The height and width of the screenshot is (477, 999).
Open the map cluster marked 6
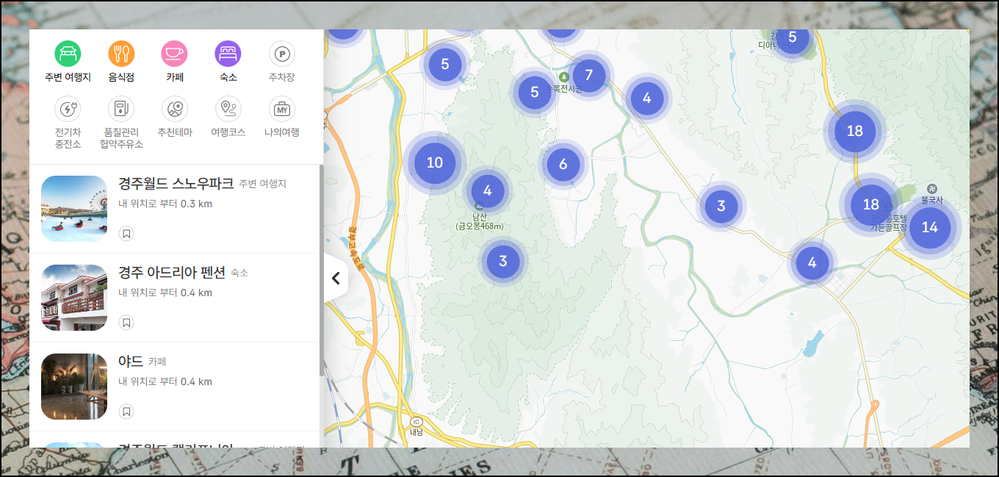pyautogui.click(x=563, y=164)
